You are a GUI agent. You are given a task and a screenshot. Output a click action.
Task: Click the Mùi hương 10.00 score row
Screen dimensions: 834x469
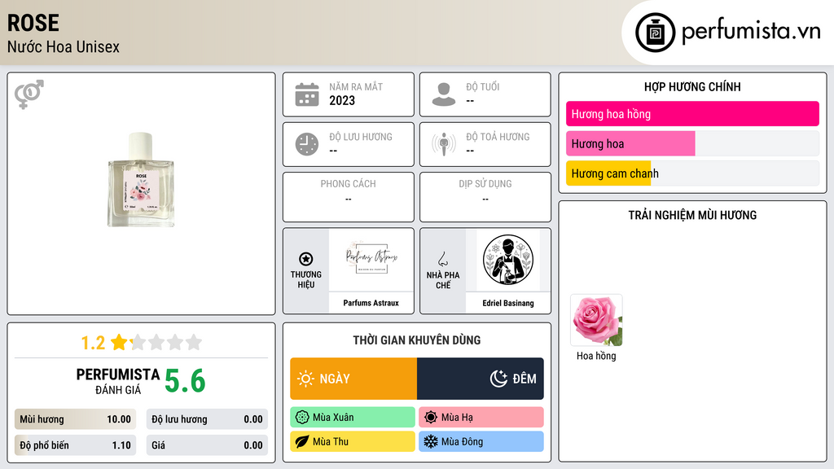[76, 419]
